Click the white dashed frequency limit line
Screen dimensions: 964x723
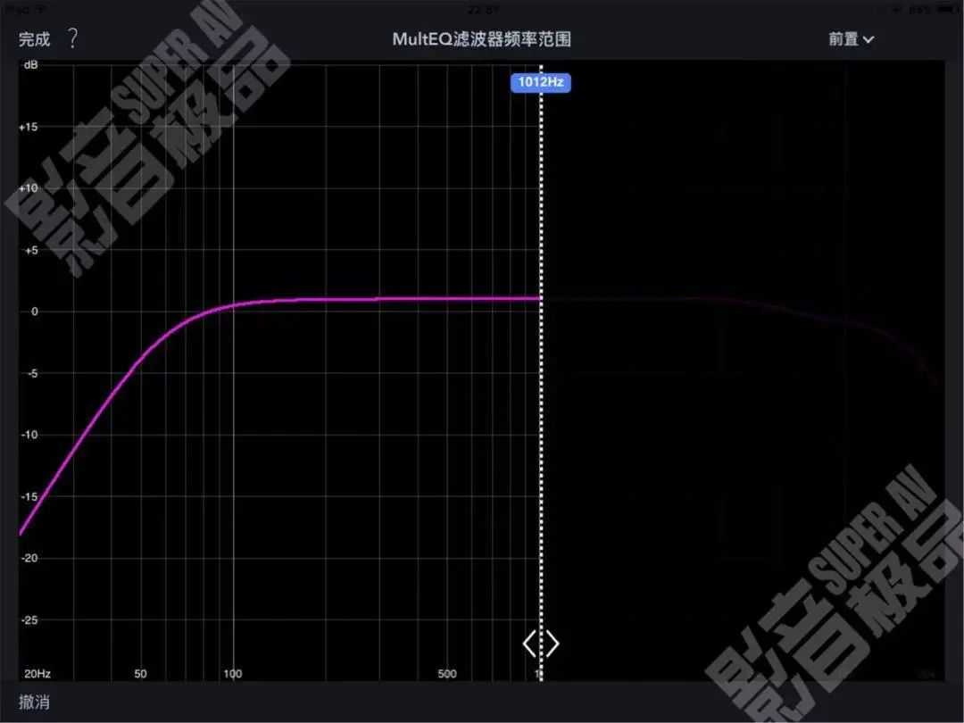pyautogui.click(x=541, y=446)
